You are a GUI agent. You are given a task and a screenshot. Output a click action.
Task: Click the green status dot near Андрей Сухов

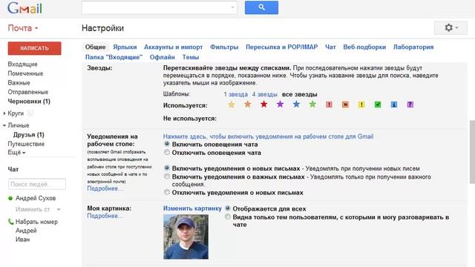click(x=10, y=198)
